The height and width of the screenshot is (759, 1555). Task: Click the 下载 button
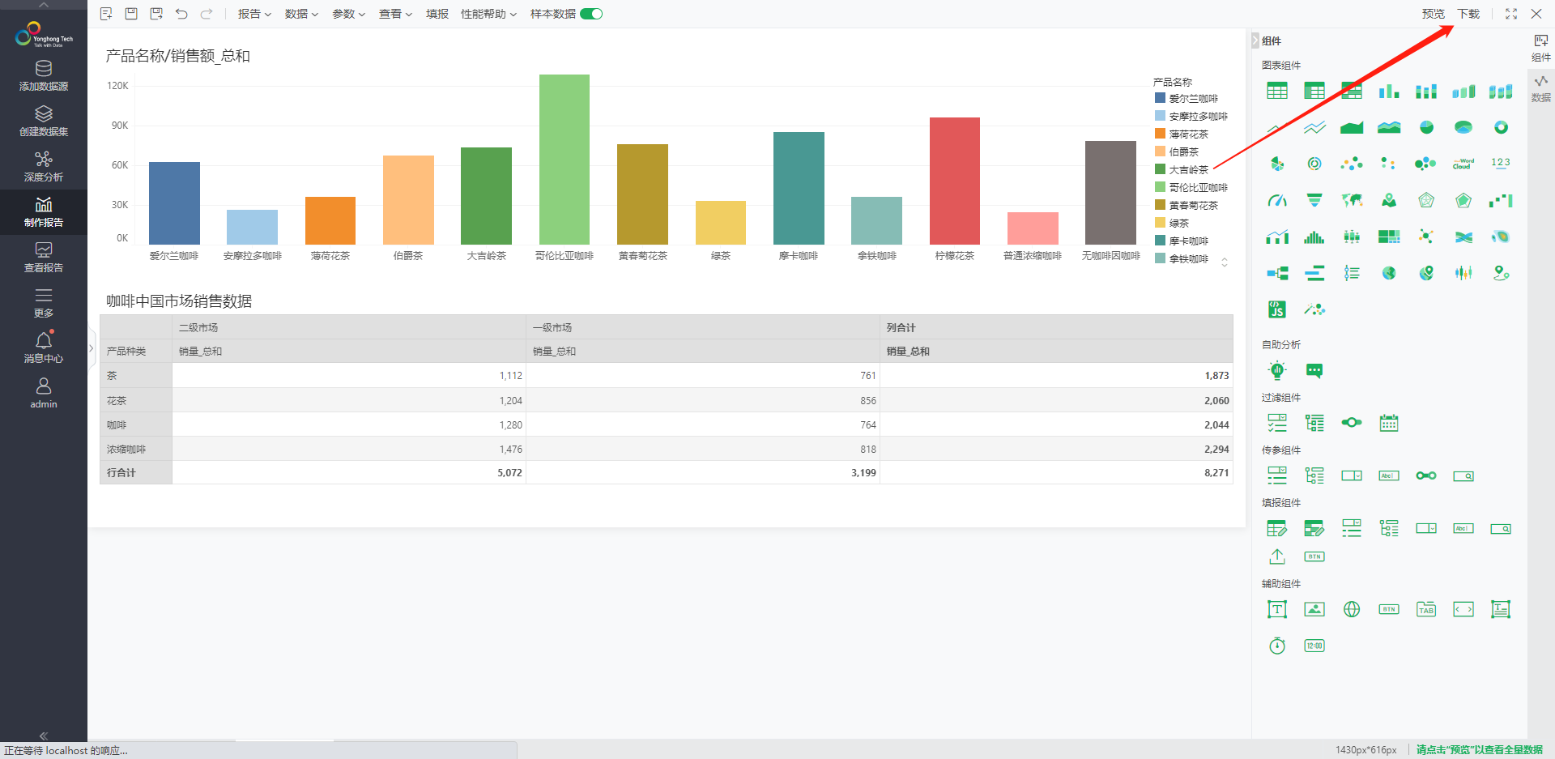point(1468,14)
